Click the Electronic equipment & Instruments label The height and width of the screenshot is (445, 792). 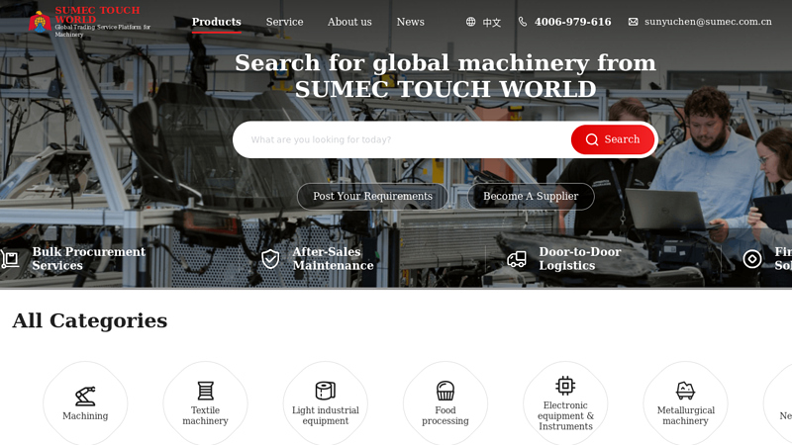click(x=565, y=415)
